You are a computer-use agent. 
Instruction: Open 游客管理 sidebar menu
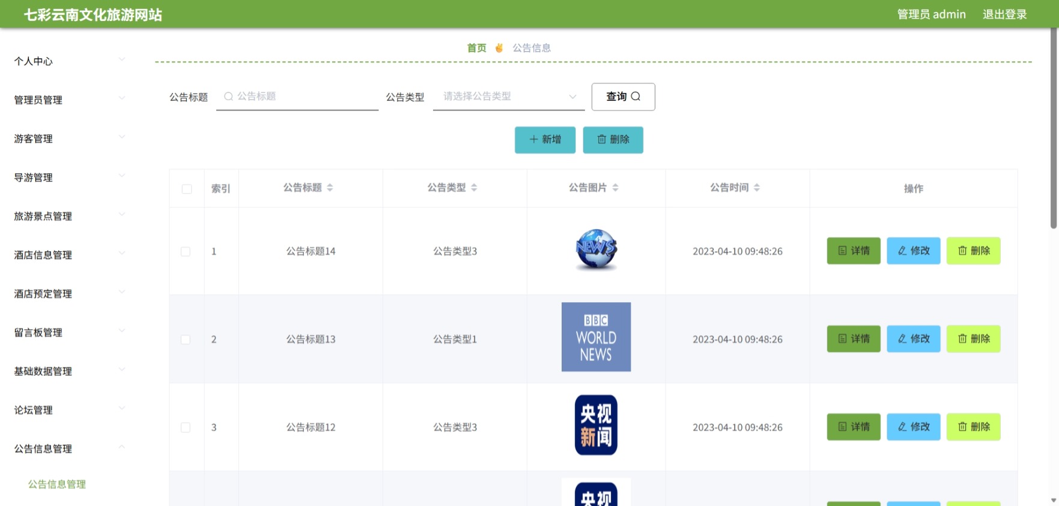tap(70, 139)
